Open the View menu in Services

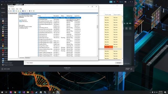[17, 9]
